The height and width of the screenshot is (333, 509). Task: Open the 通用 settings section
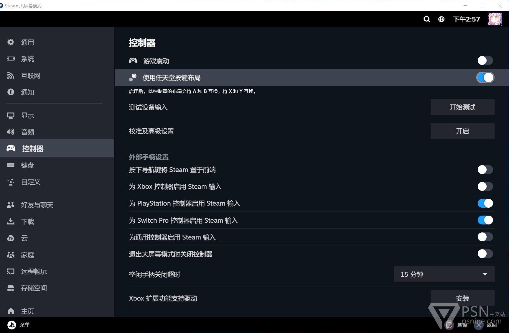click(57, 42)
